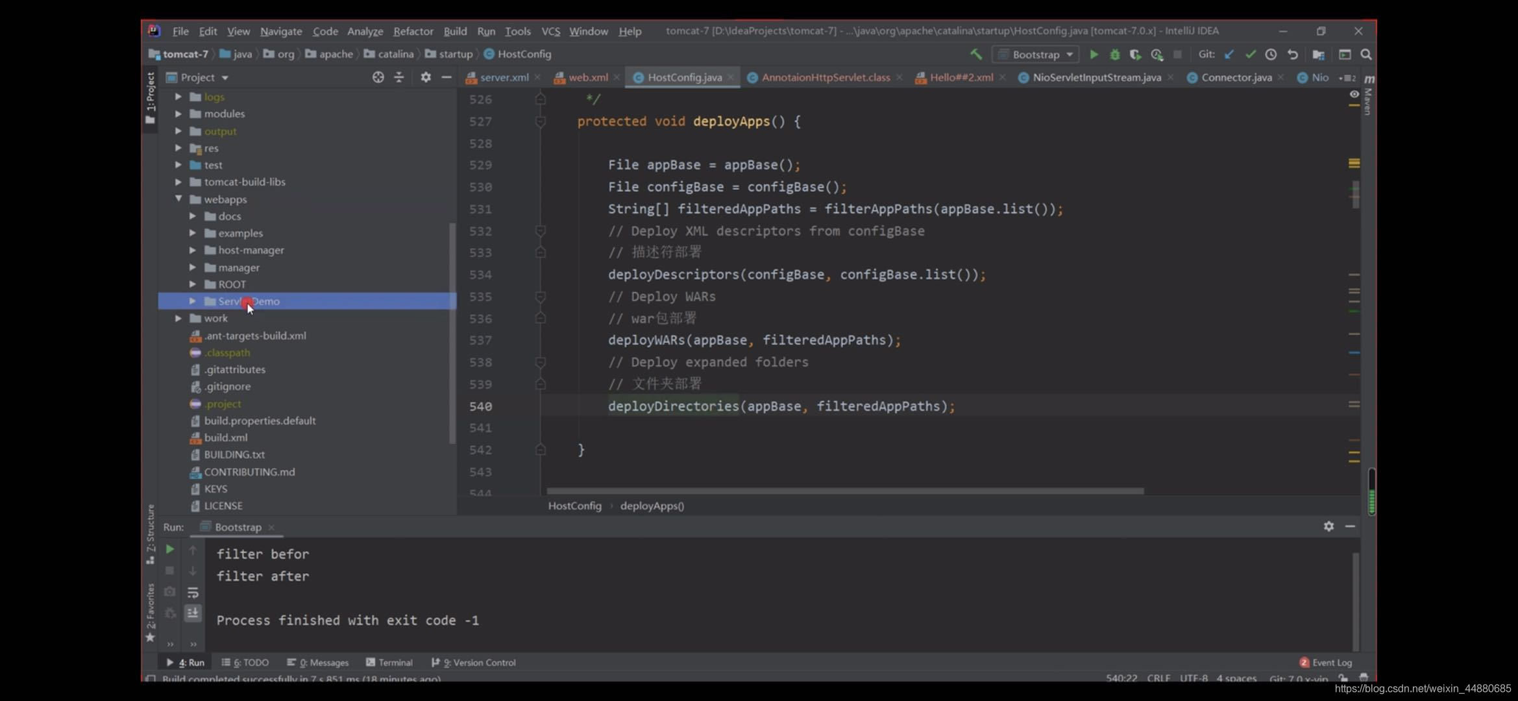The width and height of the screenshot is (1518, 701).
Task: Run Bootstrap with the green play icon
Action: pos(1094,55)
